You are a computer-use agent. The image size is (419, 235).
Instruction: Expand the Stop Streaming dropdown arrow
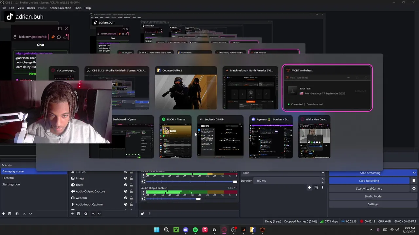click(x=414, y=173)
